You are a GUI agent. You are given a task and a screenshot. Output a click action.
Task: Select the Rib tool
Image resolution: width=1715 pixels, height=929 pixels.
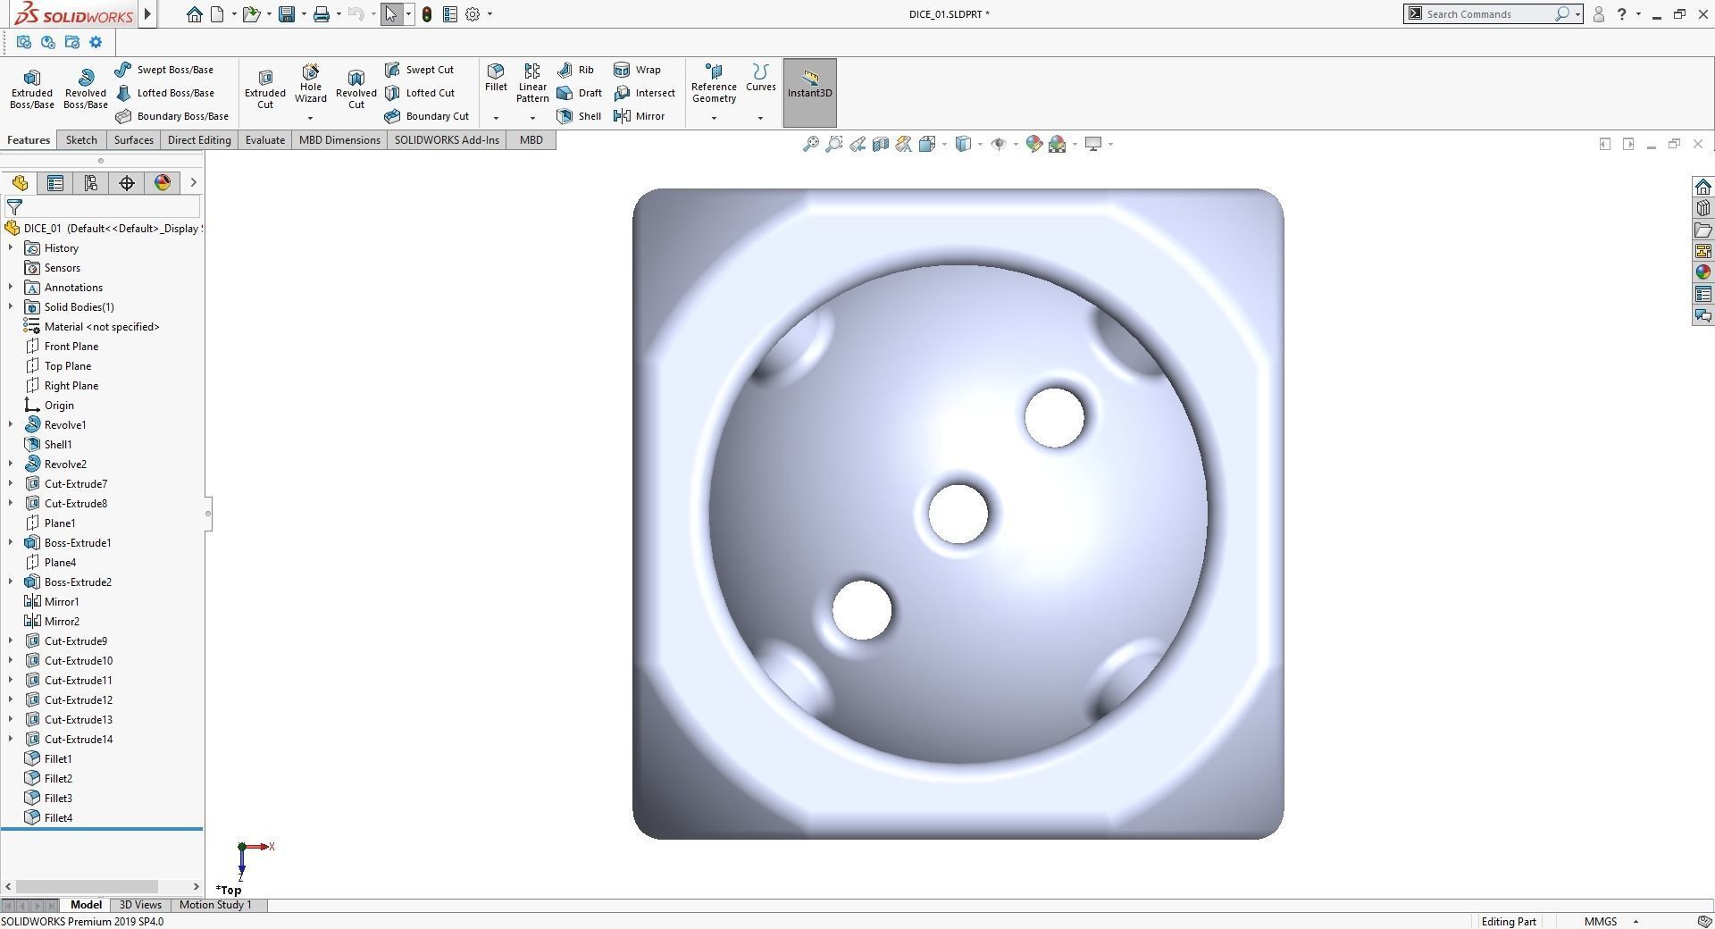(575, 70)
